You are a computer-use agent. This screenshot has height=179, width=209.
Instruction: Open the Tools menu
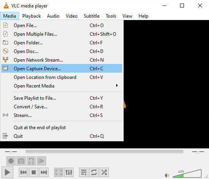(111, 16)
